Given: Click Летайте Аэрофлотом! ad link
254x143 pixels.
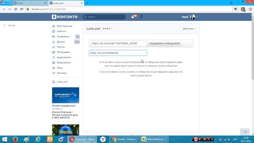Looking at the screenshot, I should pos(63,106).
